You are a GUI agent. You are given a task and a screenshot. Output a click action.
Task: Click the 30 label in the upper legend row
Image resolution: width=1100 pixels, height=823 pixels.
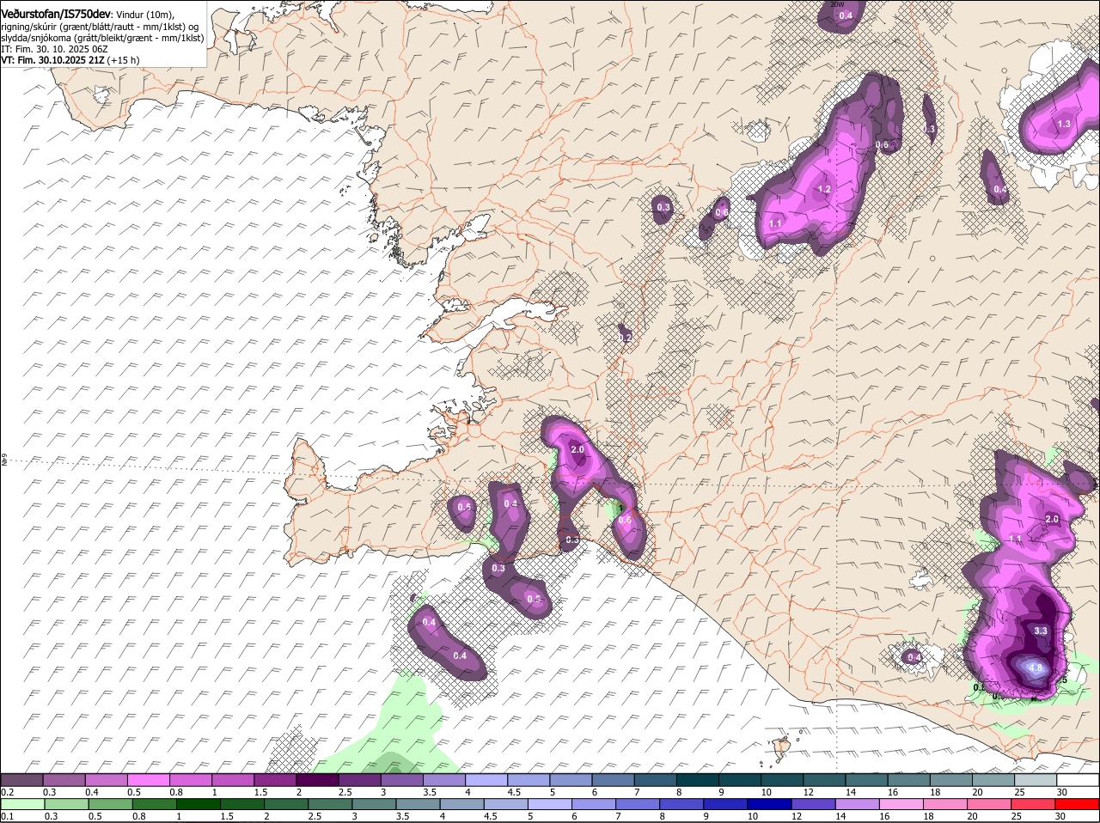pyautogui.click(x=1062, y=792)
